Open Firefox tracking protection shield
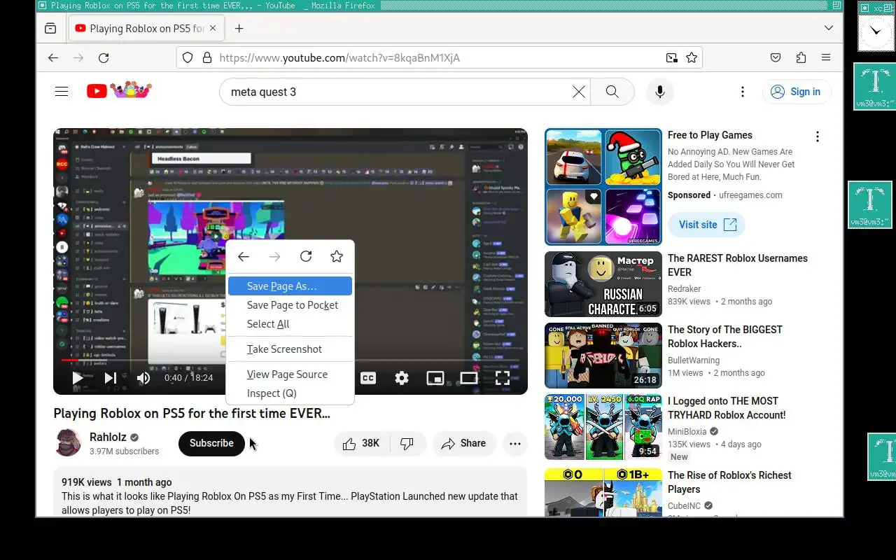Viewport: 896px width, 560px height. click(x=188, y=58)
